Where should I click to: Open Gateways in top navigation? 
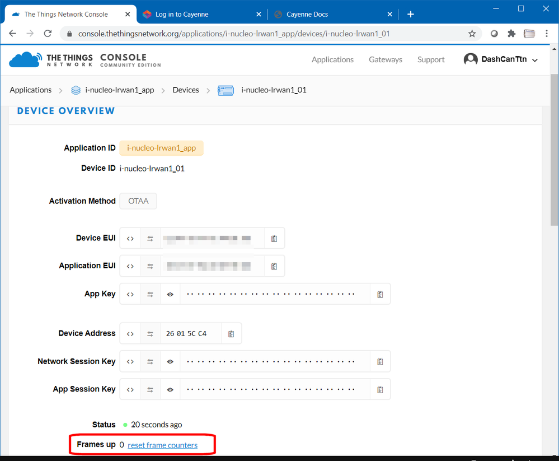coord(386,59)
